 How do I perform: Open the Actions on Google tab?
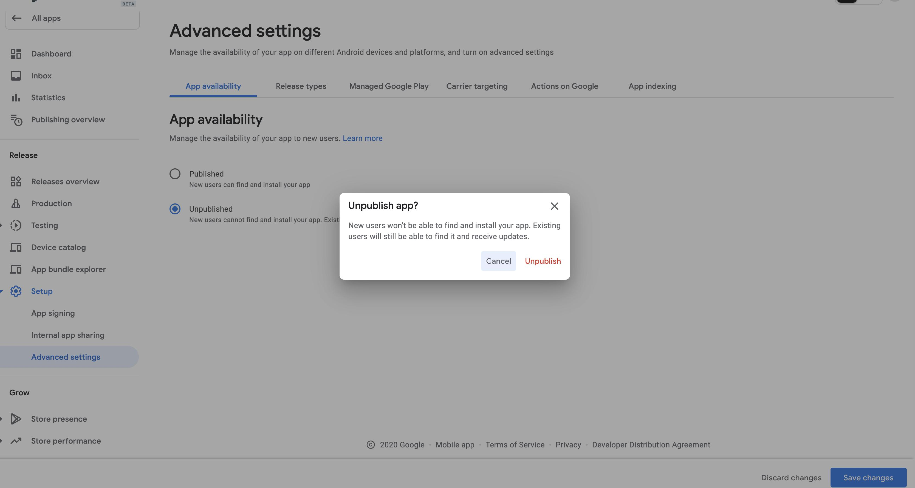point(564,86)
